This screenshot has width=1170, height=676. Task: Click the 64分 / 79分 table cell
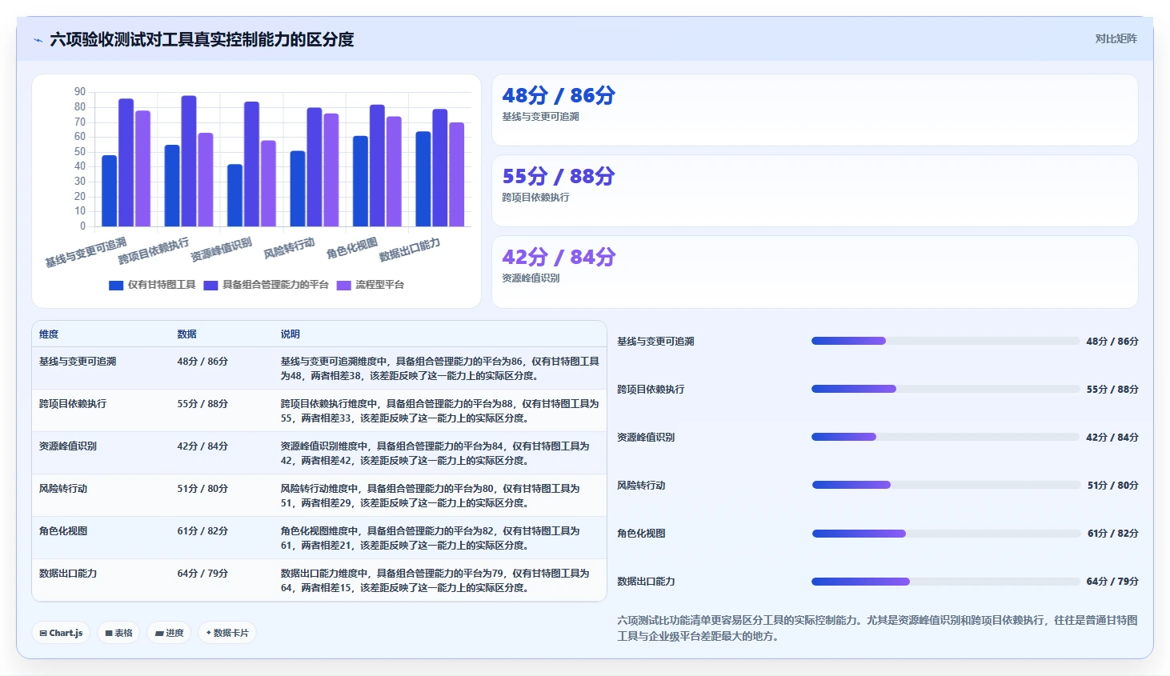[x=202, y=574]
